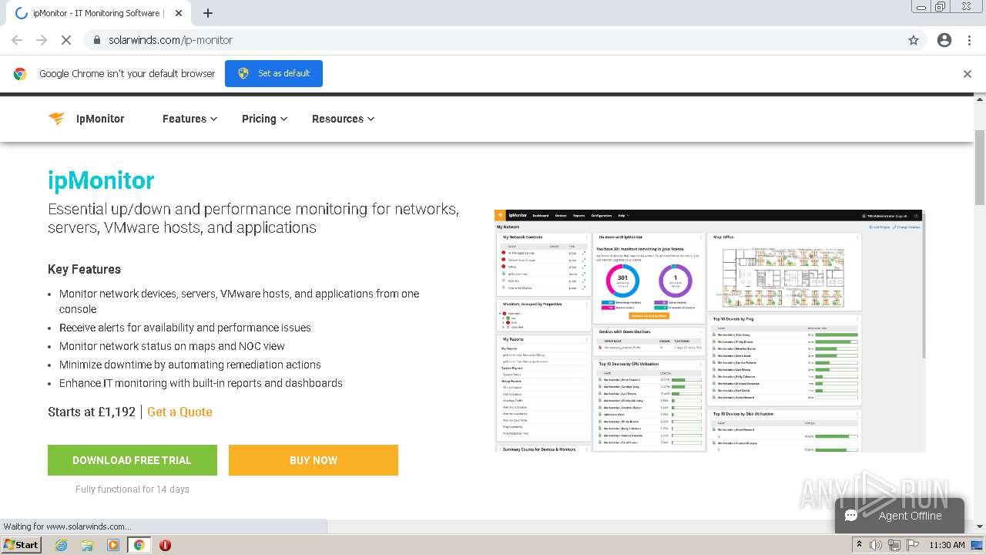Click the ipMonitor page heading
Image resolution: width=986 pixels, height=555 pixels.
(x=101, y=180)
